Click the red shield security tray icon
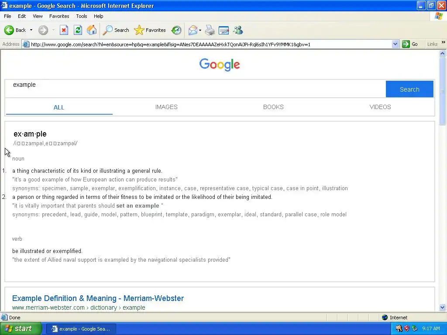The height and width of the screenshot is (335, 447). pyautogui.click(x=406, y=328)
